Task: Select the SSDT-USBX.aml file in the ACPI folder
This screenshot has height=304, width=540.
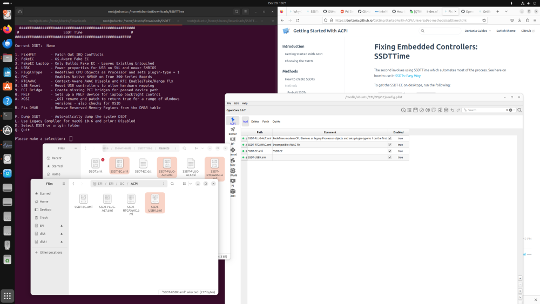Action: click(155, 202)
